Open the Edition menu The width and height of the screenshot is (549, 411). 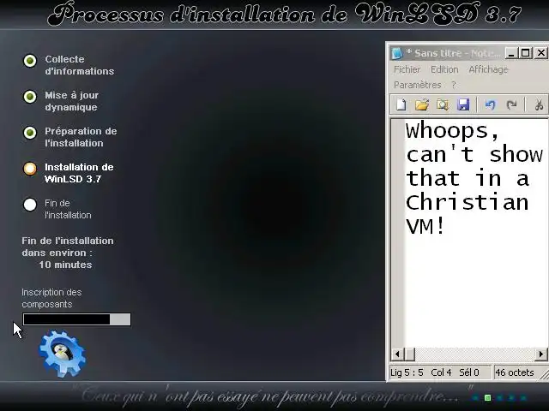[x=444, y=69]
